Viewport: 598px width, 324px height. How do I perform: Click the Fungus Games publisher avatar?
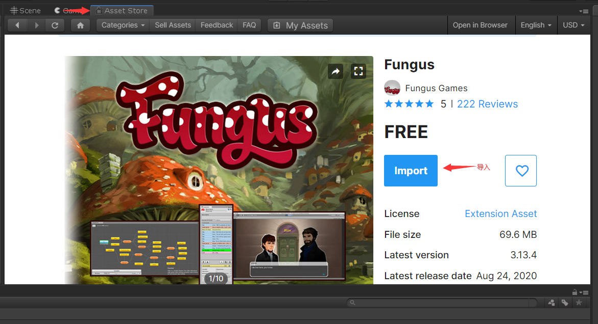point(392,88)
